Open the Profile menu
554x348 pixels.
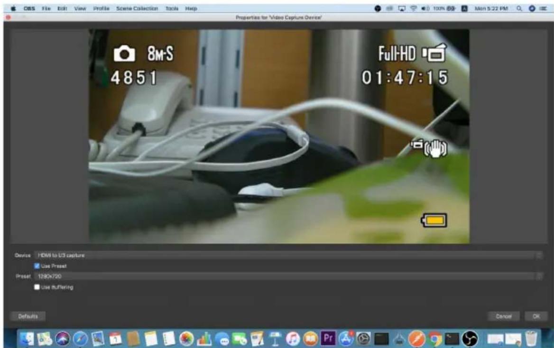pyautogui.click(x=102, y=9)
